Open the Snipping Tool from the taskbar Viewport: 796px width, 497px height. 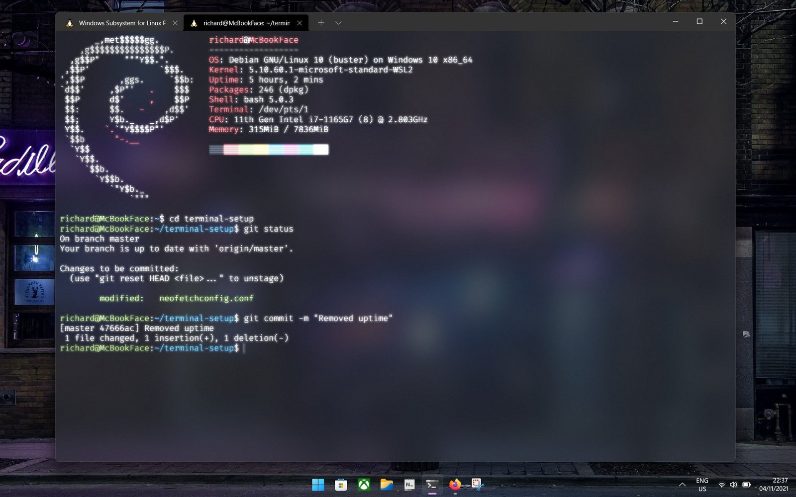pos(476,484)
